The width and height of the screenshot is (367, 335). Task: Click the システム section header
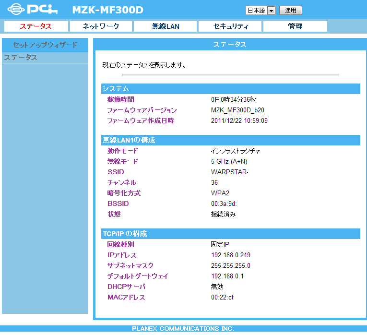tap(231, 89)
